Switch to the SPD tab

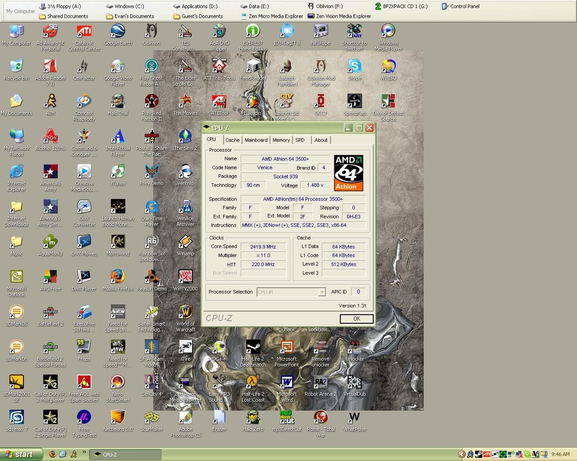[x=300, y=140]
